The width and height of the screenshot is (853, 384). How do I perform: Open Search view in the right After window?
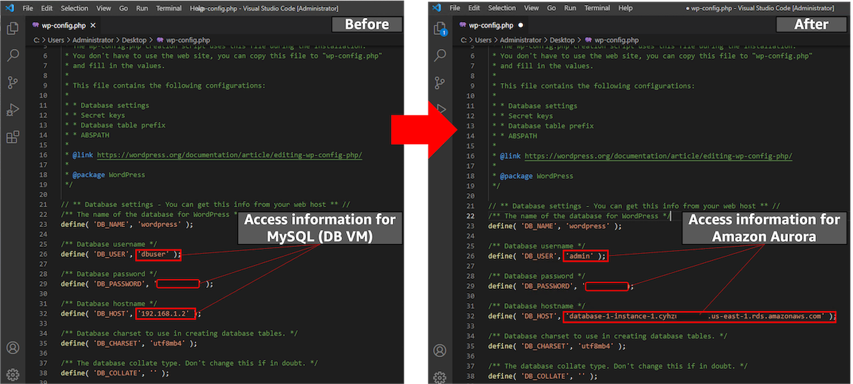[440, 55]
